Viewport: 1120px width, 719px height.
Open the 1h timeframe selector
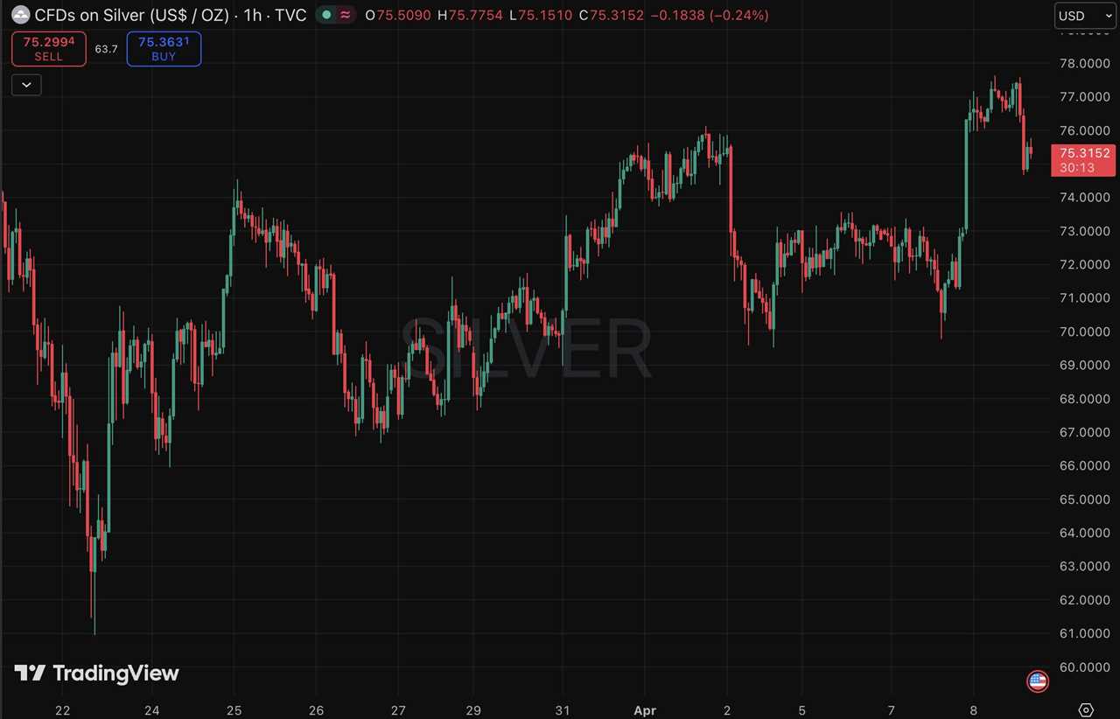[253, 15]
